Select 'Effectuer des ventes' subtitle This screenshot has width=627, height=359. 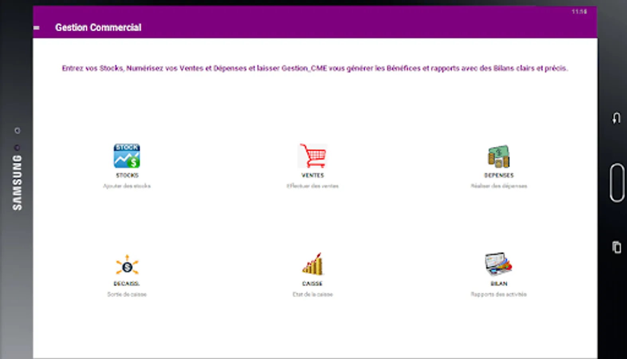click(x=313, y=186)
